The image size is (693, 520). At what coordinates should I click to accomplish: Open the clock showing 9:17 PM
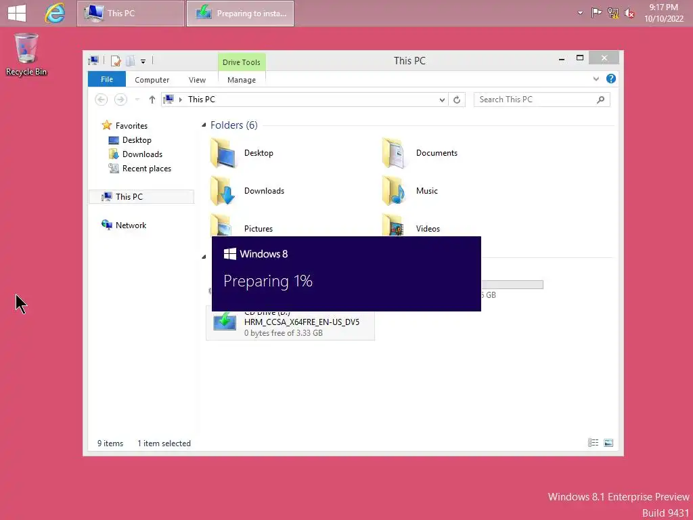(663, 13)
